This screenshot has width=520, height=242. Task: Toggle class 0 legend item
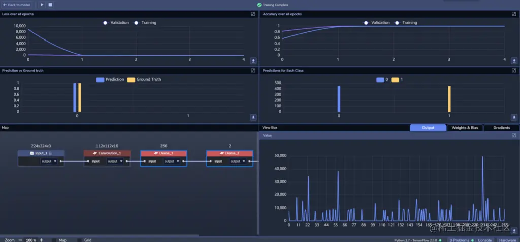click(382, 79)
